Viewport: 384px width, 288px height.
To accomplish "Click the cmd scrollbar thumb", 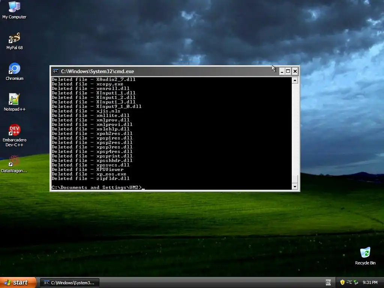I will coord(295,179).
